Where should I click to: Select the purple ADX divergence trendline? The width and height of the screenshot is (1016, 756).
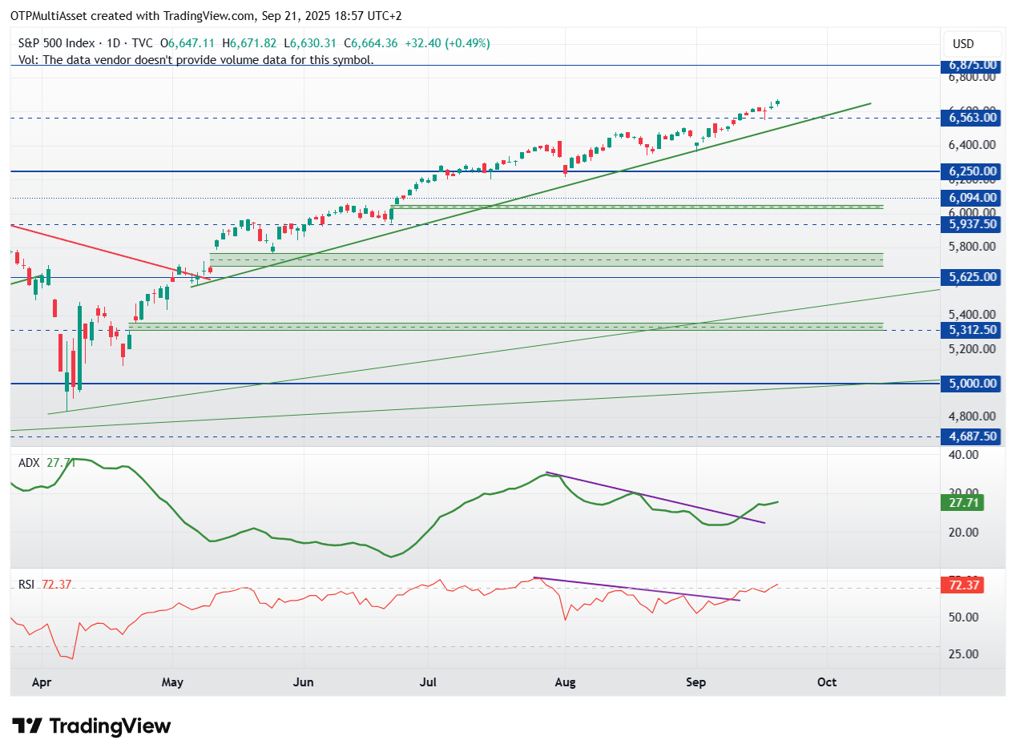655,497
